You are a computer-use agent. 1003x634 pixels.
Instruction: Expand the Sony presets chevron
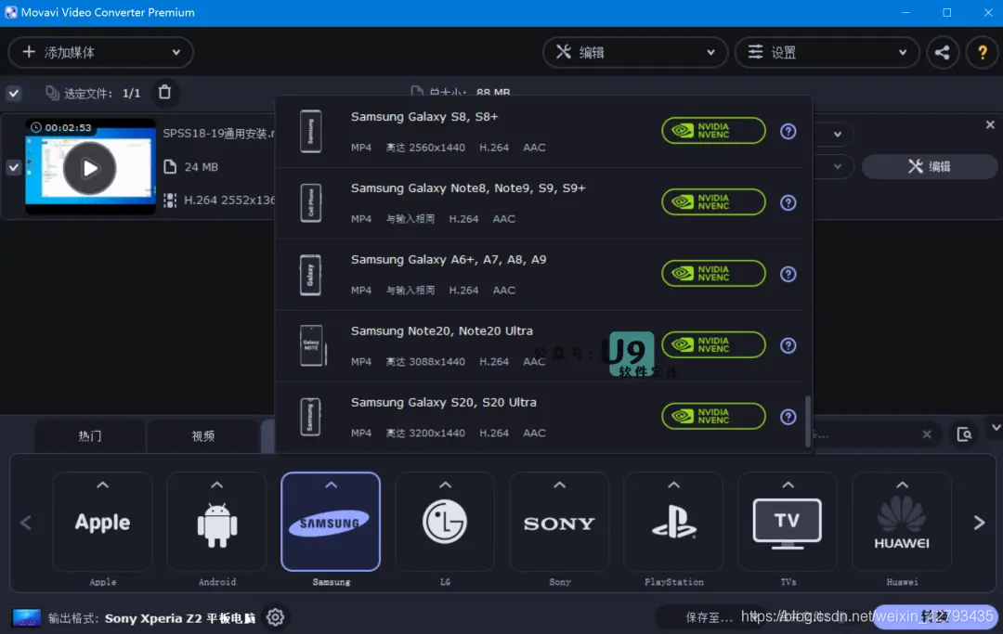point(560,485)
